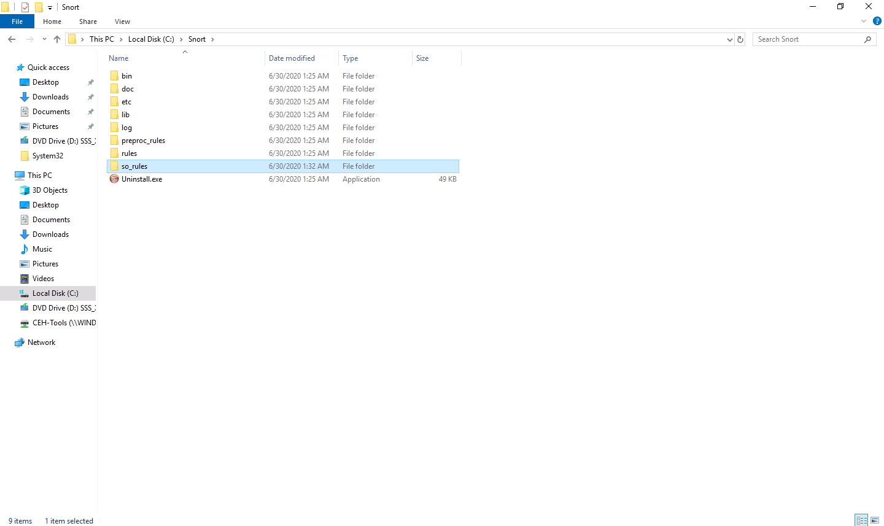
Task: Expand the ribbon with chevron
Action: (x=864, y=21)
